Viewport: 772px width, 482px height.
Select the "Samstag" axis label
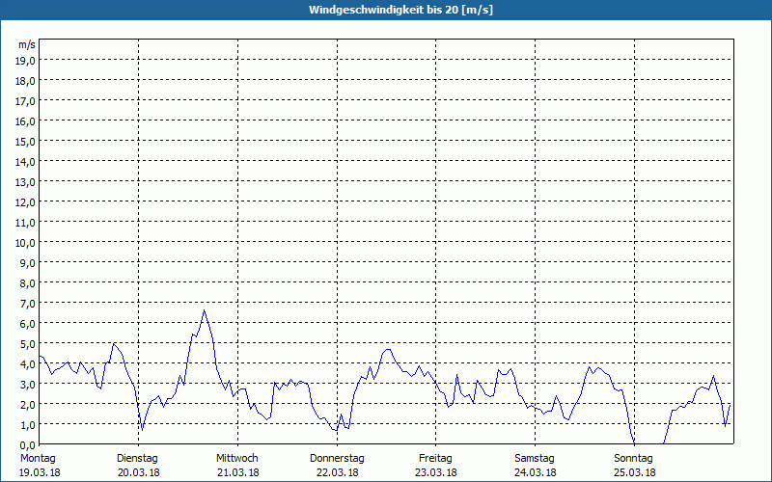click(x=535, y=458)
